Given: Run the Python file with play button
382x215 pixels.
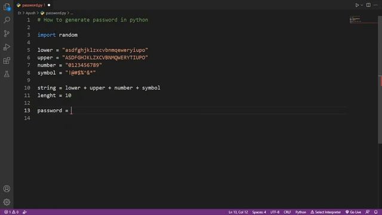Looking at the screenshot, I should tap(357, 5).
